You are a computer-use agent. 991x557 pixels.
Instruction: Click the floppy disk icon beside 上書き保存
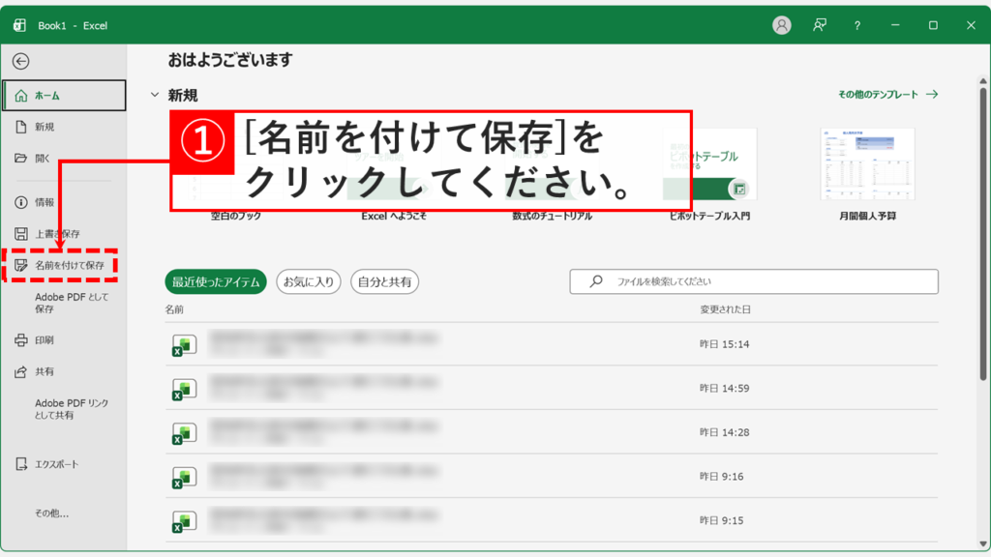pyautogui.click(x=21, y=234)
